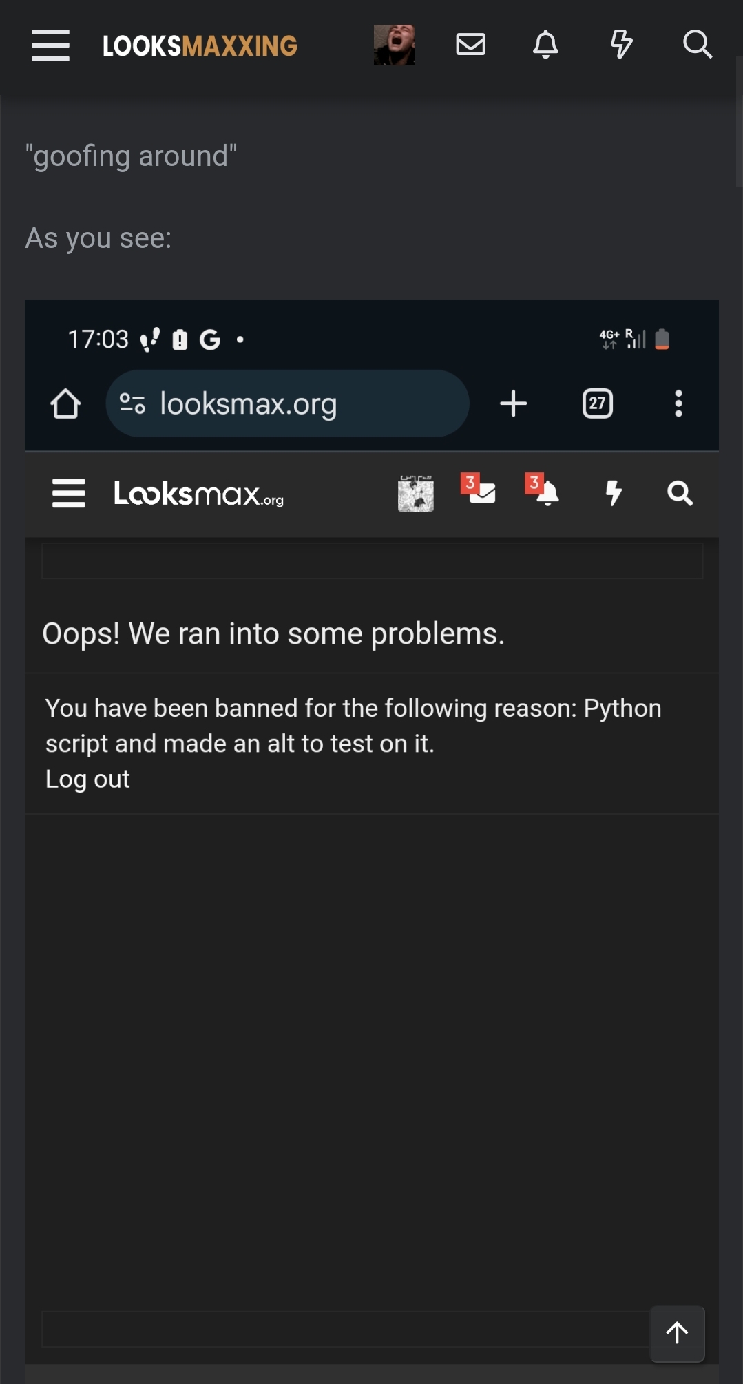Open the browser three-dot options menu

click(678, 403)
